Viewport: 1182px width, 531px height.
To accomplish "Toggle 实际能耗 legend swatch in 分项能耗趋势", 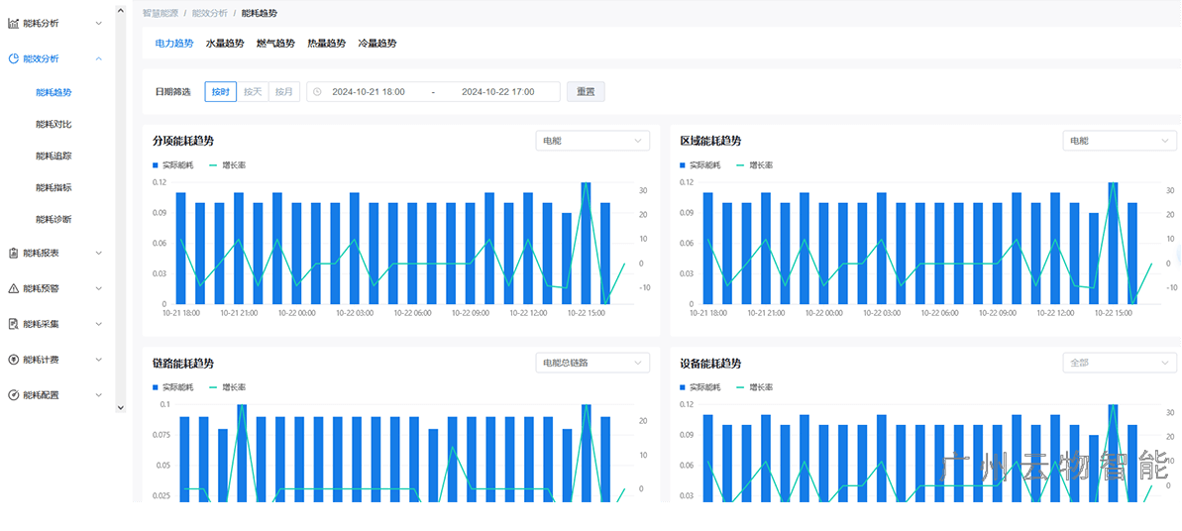I will tap(156, 165).
